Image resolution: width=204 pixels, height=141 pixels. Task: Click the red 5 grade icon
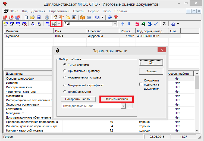click(x=137, y=24)
